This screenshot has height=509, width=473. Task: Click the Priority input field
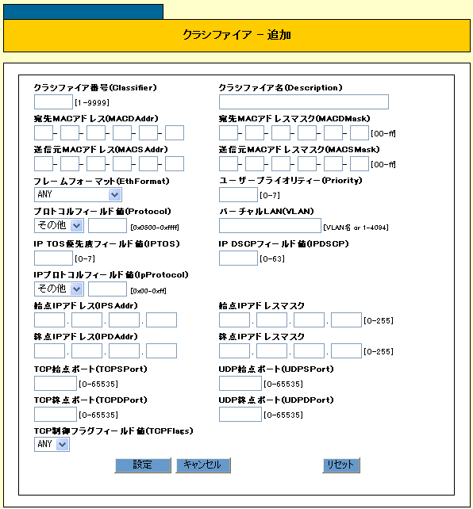coord(238,195)
